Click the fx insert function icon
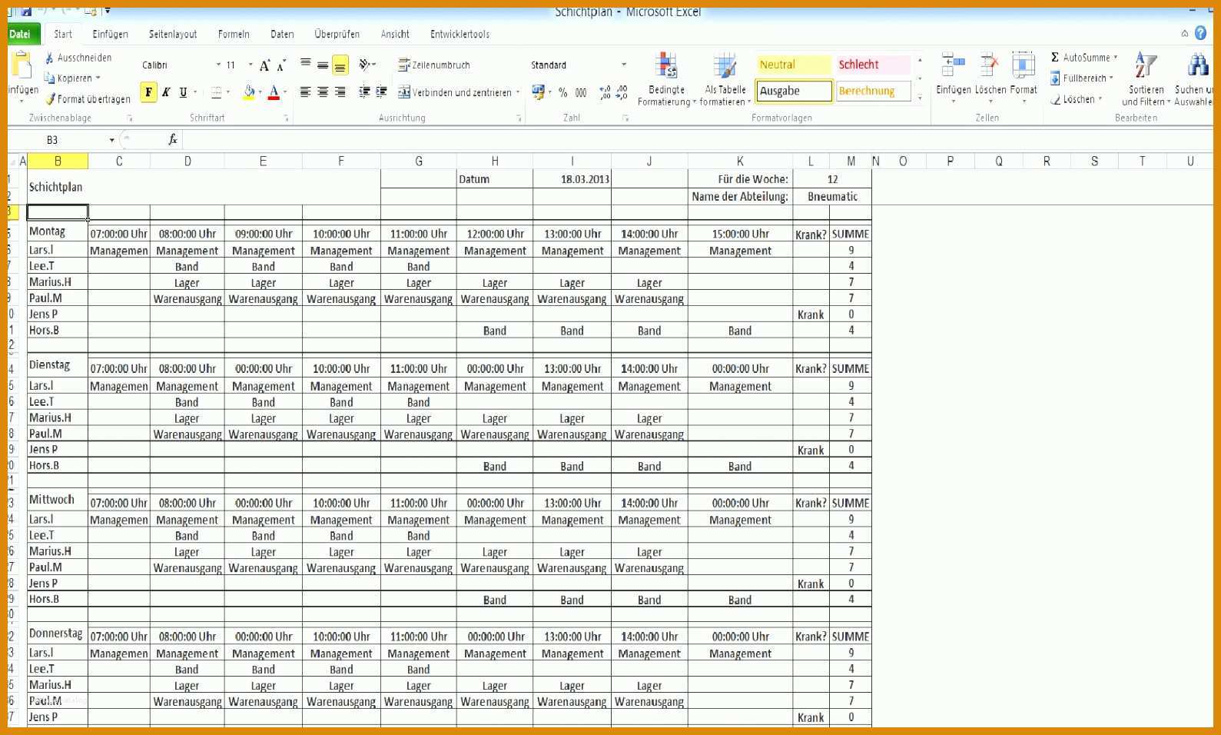This screenshot has height=735, width=1221. point(173,139)
